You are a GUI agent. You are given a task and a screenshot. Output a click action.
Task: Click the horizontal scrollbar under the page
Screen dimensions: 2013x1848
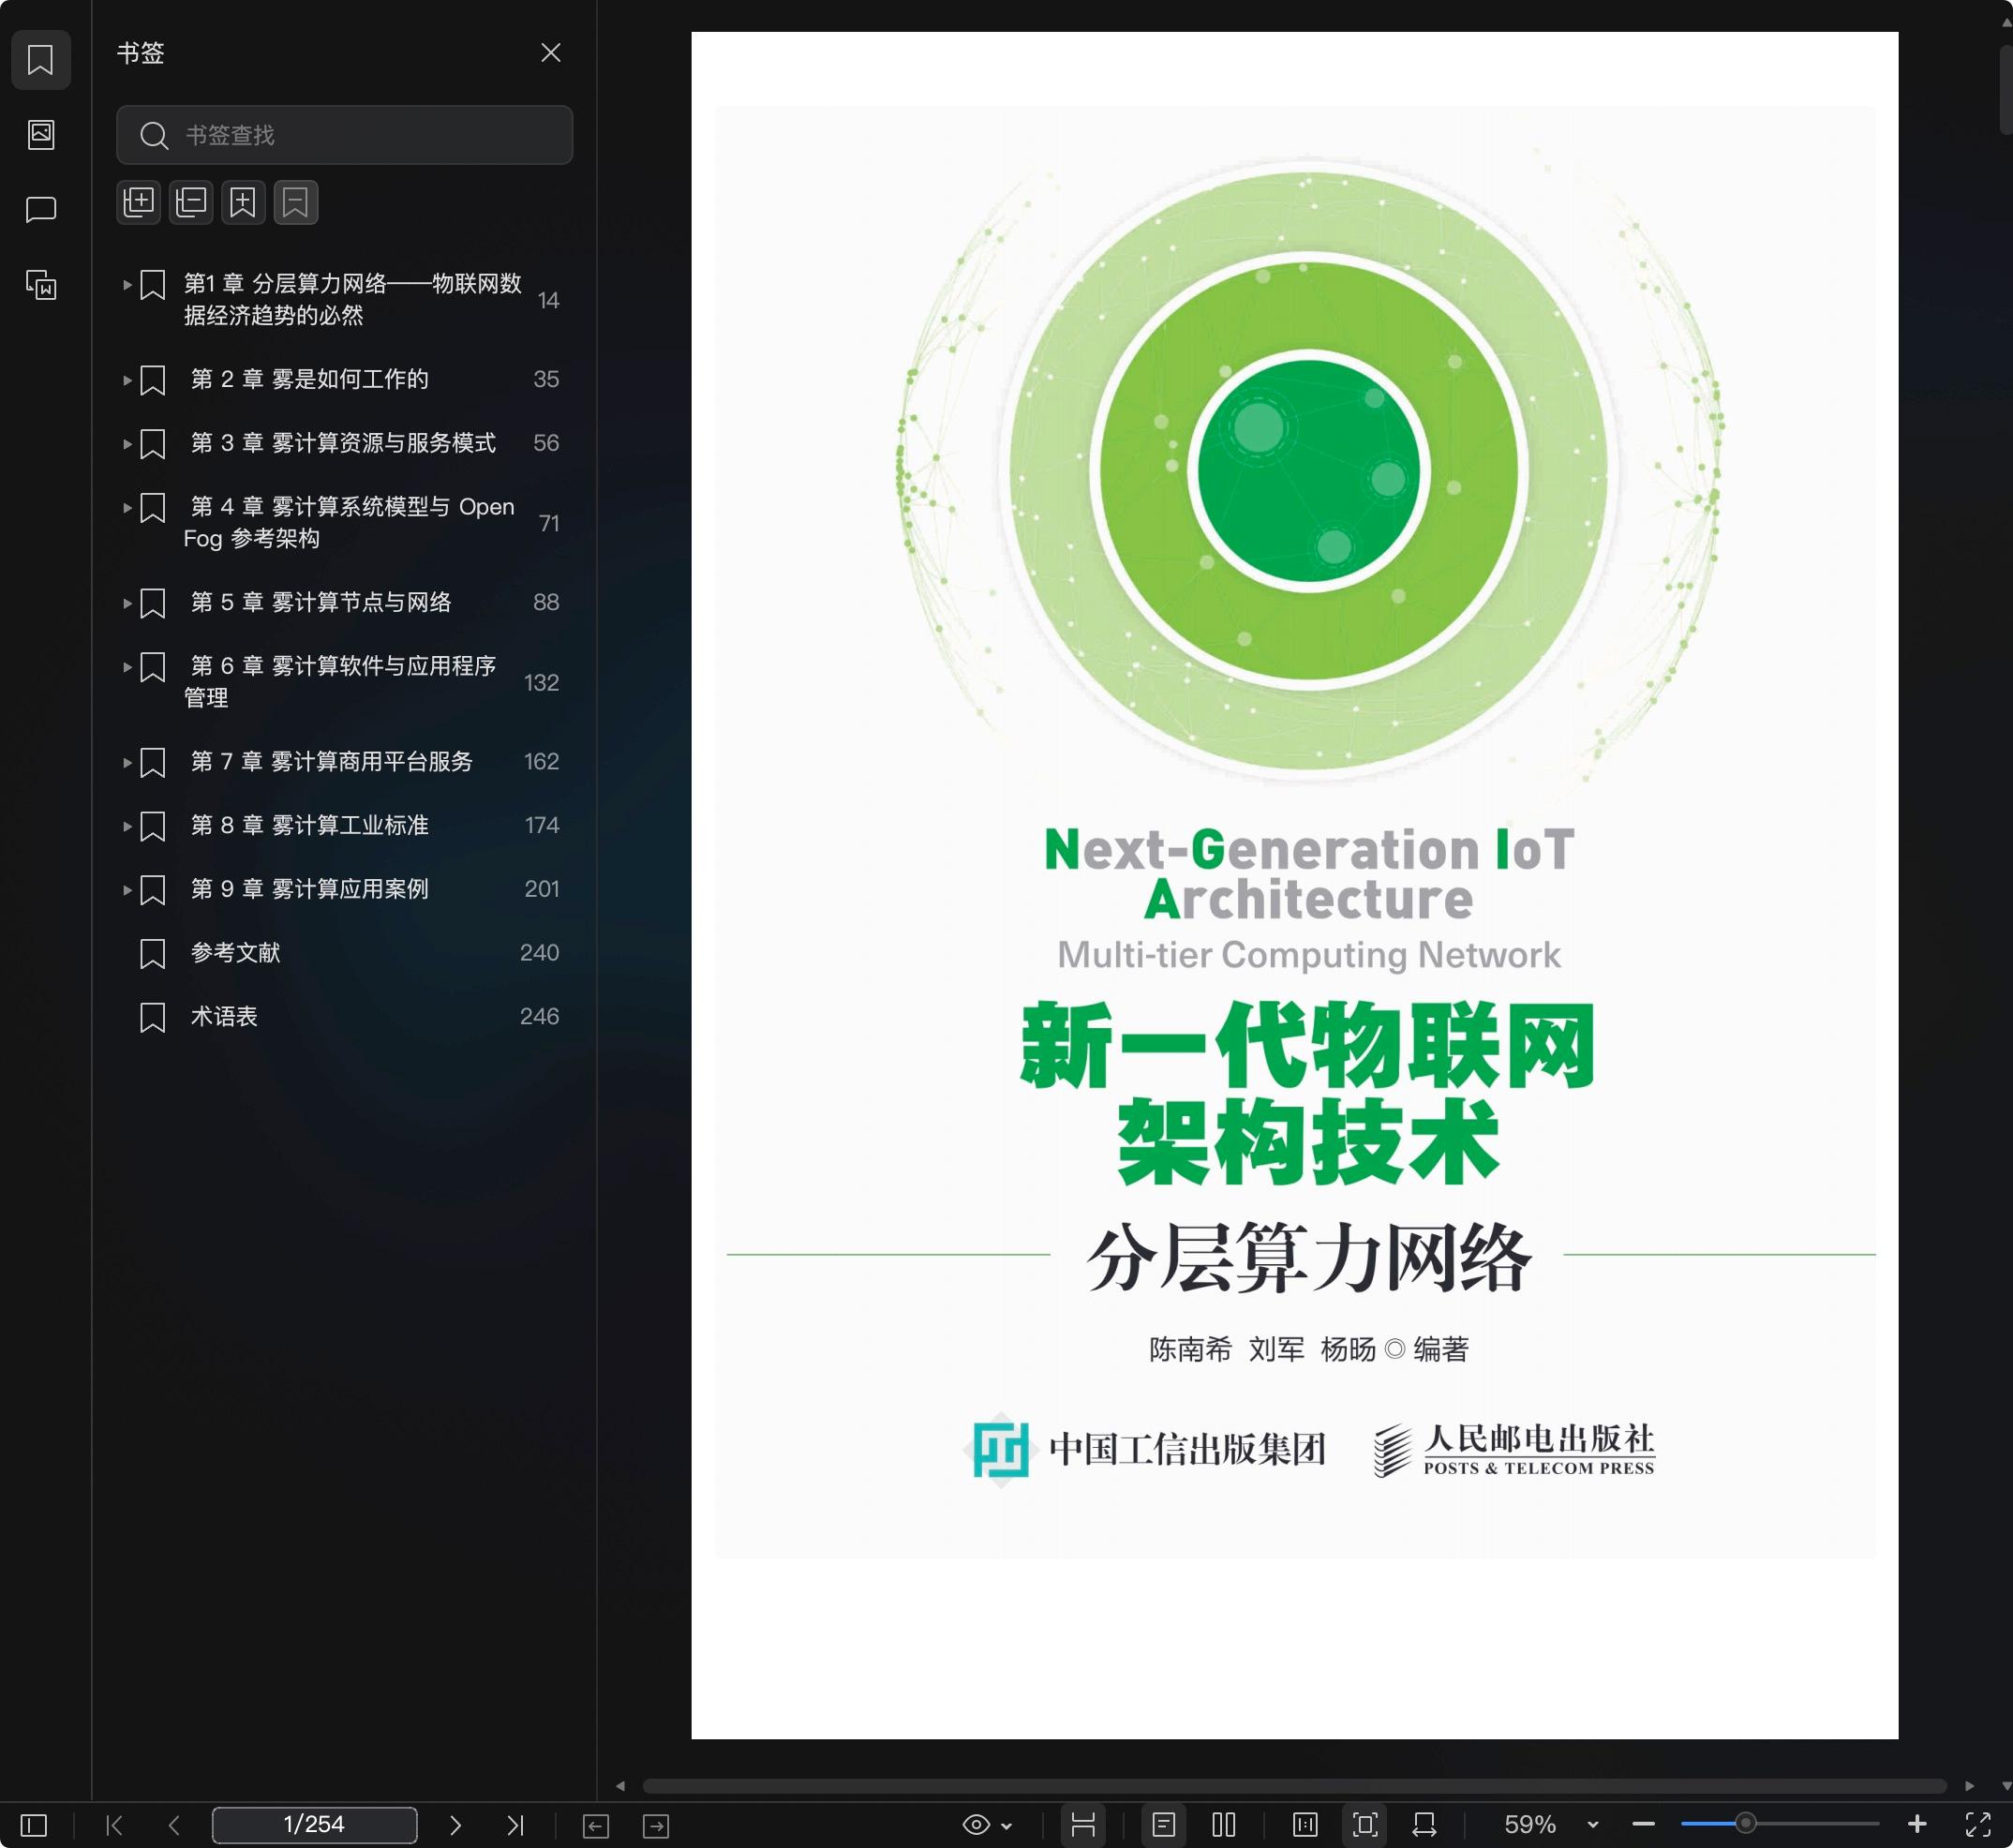(1294, 1786)
